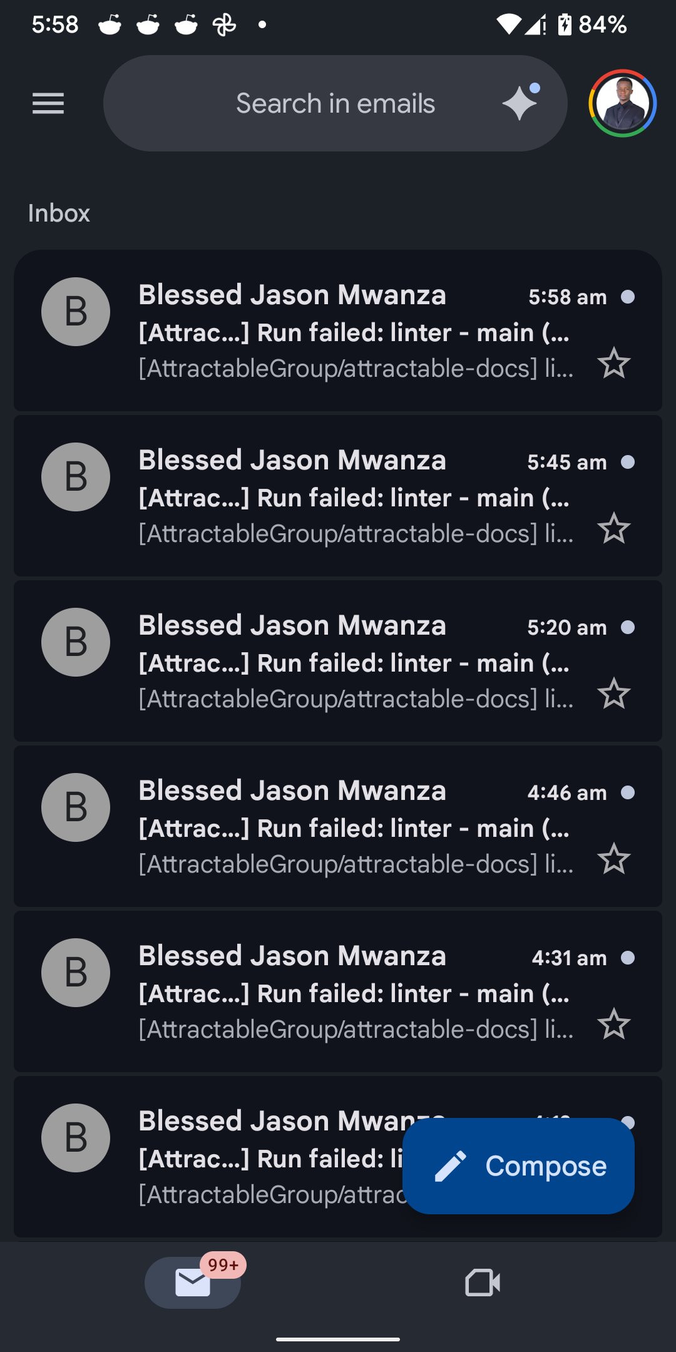Image resolution: width=676 pixels, height=1352 pixels.
Task: Star the 4:31 am email
Action: tap(613, 1024)
